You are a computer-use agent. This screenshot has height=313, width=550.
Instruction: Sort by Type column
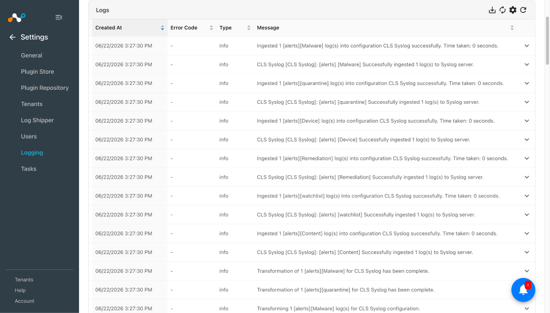pos(249,28)
